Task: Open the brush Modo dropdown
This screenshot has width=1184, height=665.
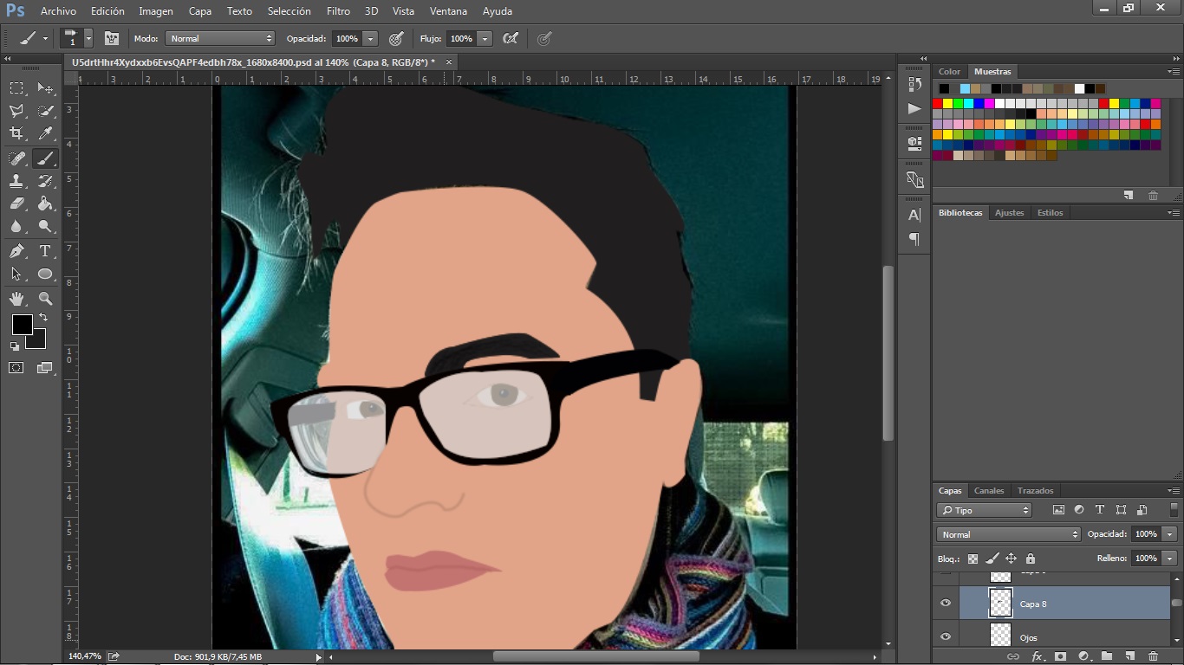Action: coord(220,38)
